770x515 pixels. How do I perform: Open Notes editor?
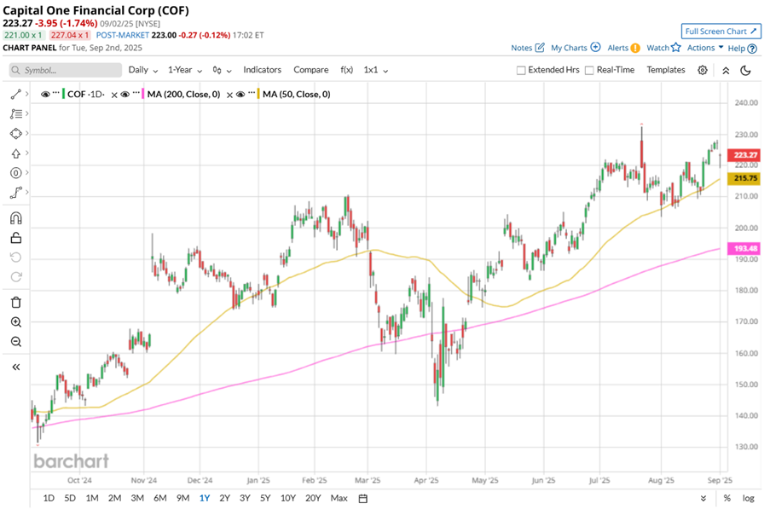point(528,48)
